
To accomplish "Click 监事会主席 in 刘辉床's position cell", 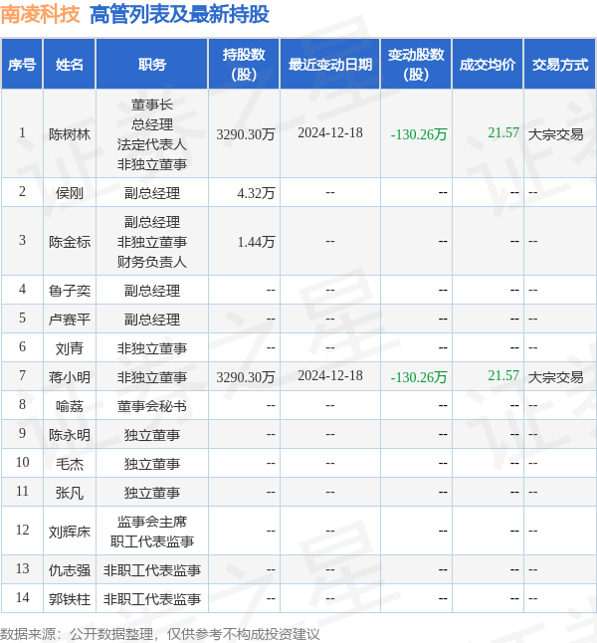I will click(151, 522).
